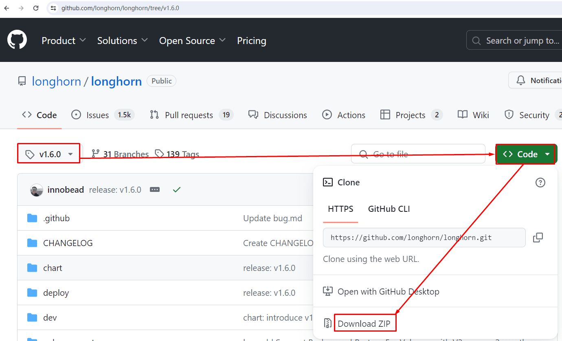Reload the page with the refresh icon

pyautogui.click(x=36, y=8)
